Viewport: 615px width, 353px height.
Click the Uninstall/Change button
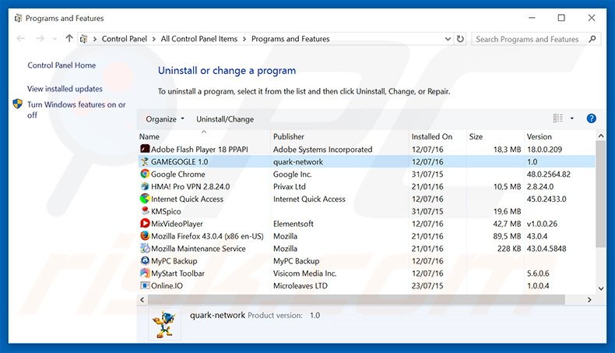coord(225,119)
